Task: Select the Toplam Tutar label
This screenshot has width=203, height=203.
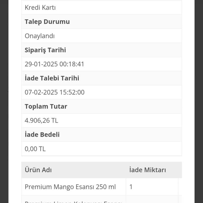Action: 46,107
